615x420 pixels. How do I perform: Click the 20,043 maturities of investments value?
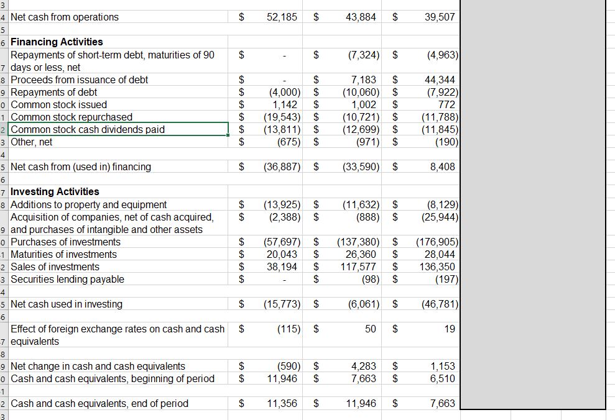[282, 254]
